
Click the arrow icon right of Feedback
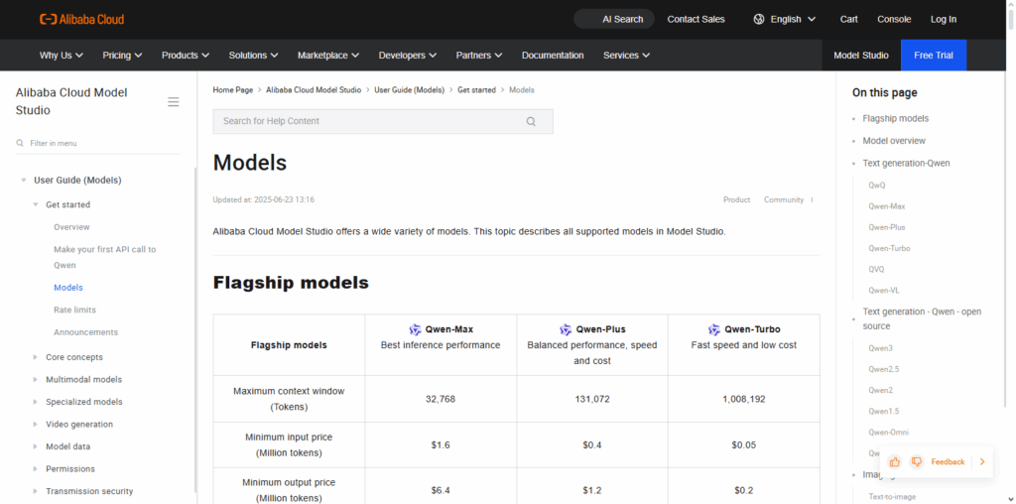coord(982,462)
